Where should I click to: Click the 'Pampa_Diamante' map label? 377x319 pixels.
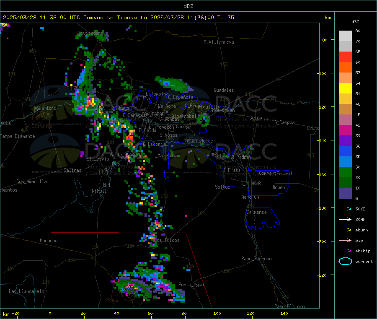pos(18,136)
